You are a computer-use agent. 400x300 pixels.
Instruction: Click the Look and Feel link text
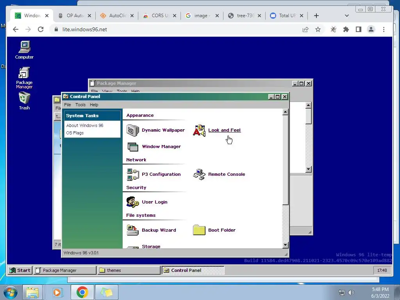(x=225, y=130)
